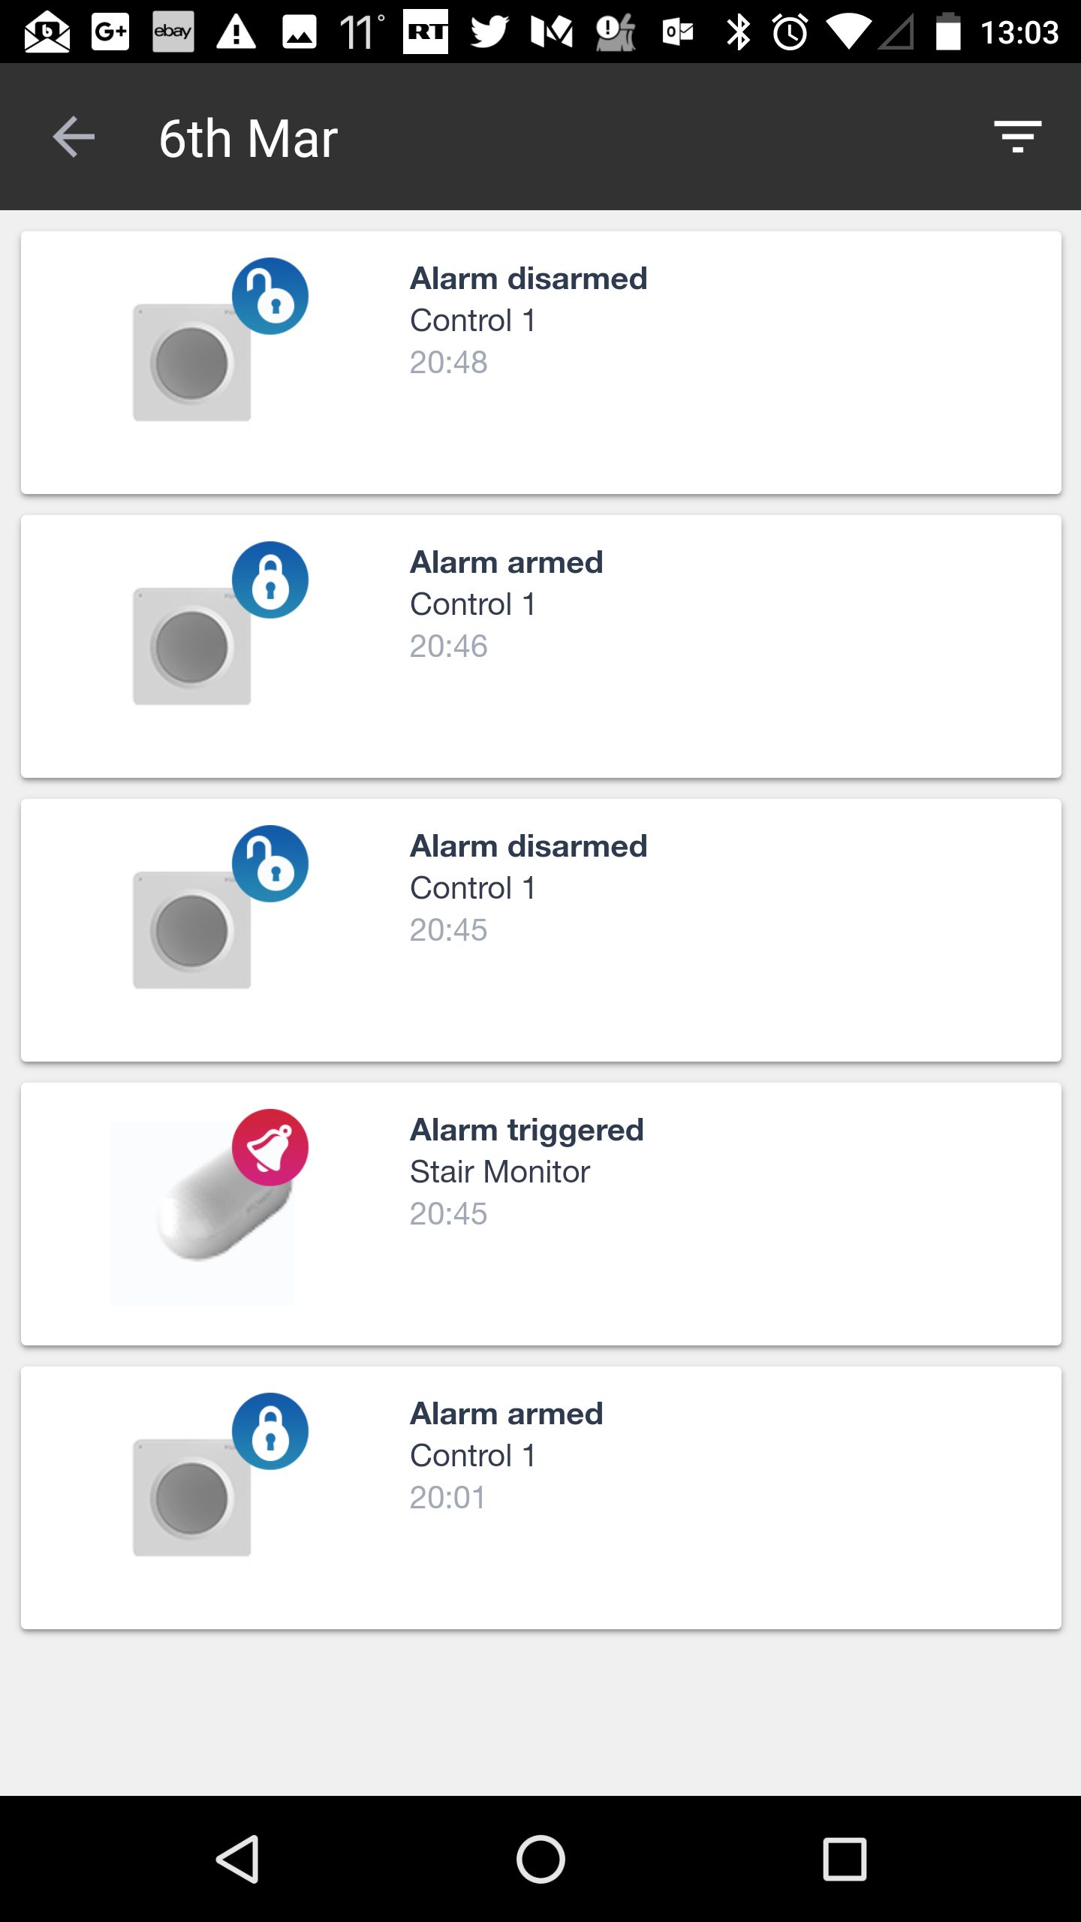Tap Android home navigation button
Screen dimensions: 1081x1922
(540, 1859)
